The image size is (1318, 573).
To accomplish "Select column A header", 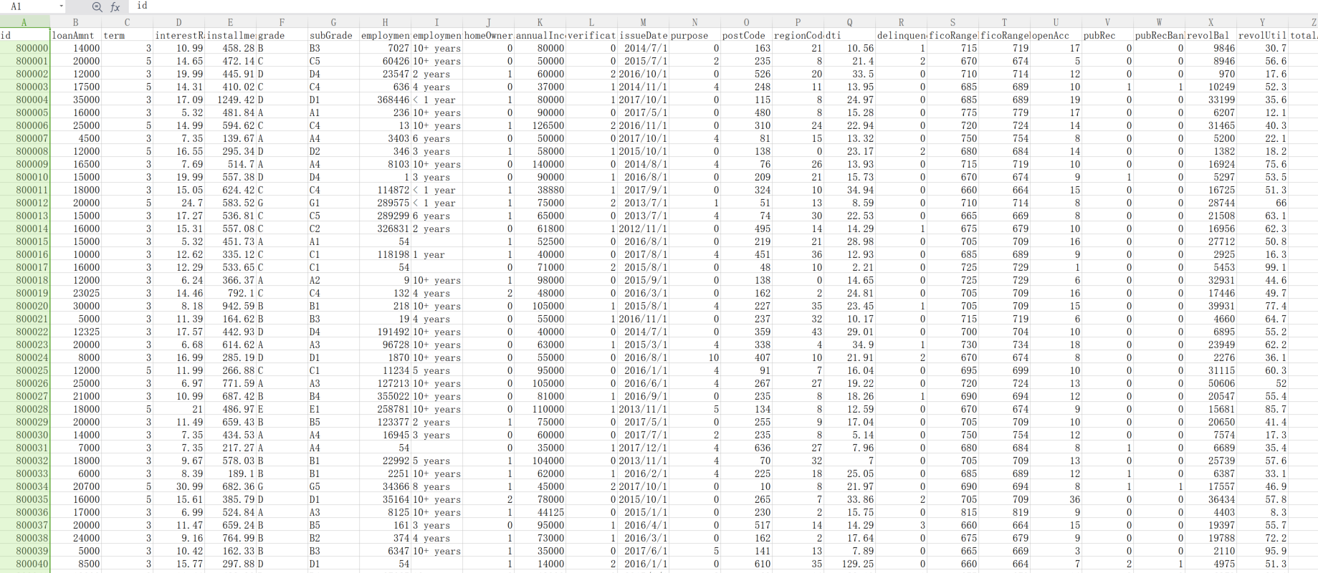I will coord(24,22).
